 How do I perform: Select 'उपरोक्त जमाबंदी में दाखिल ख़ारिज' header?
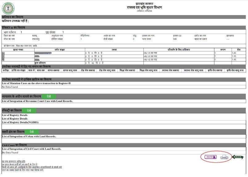click(x=124, y=79)
